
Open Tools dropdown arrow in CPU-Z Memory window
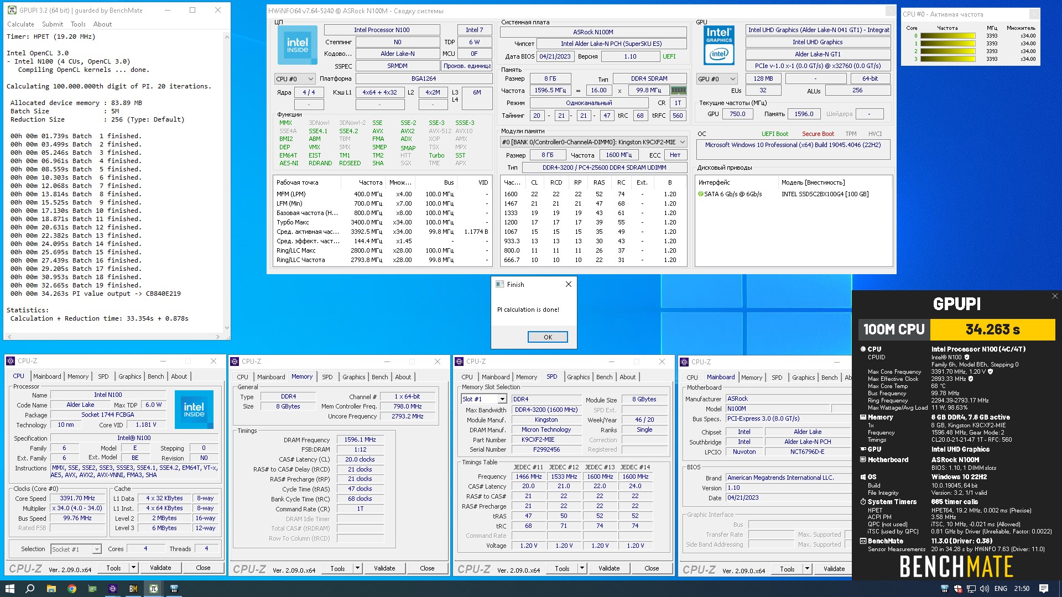[x=357, y=568]
